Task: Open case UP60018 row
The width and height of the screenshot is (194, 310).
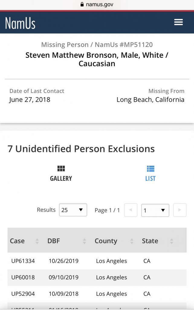Action: pos(23,277)
